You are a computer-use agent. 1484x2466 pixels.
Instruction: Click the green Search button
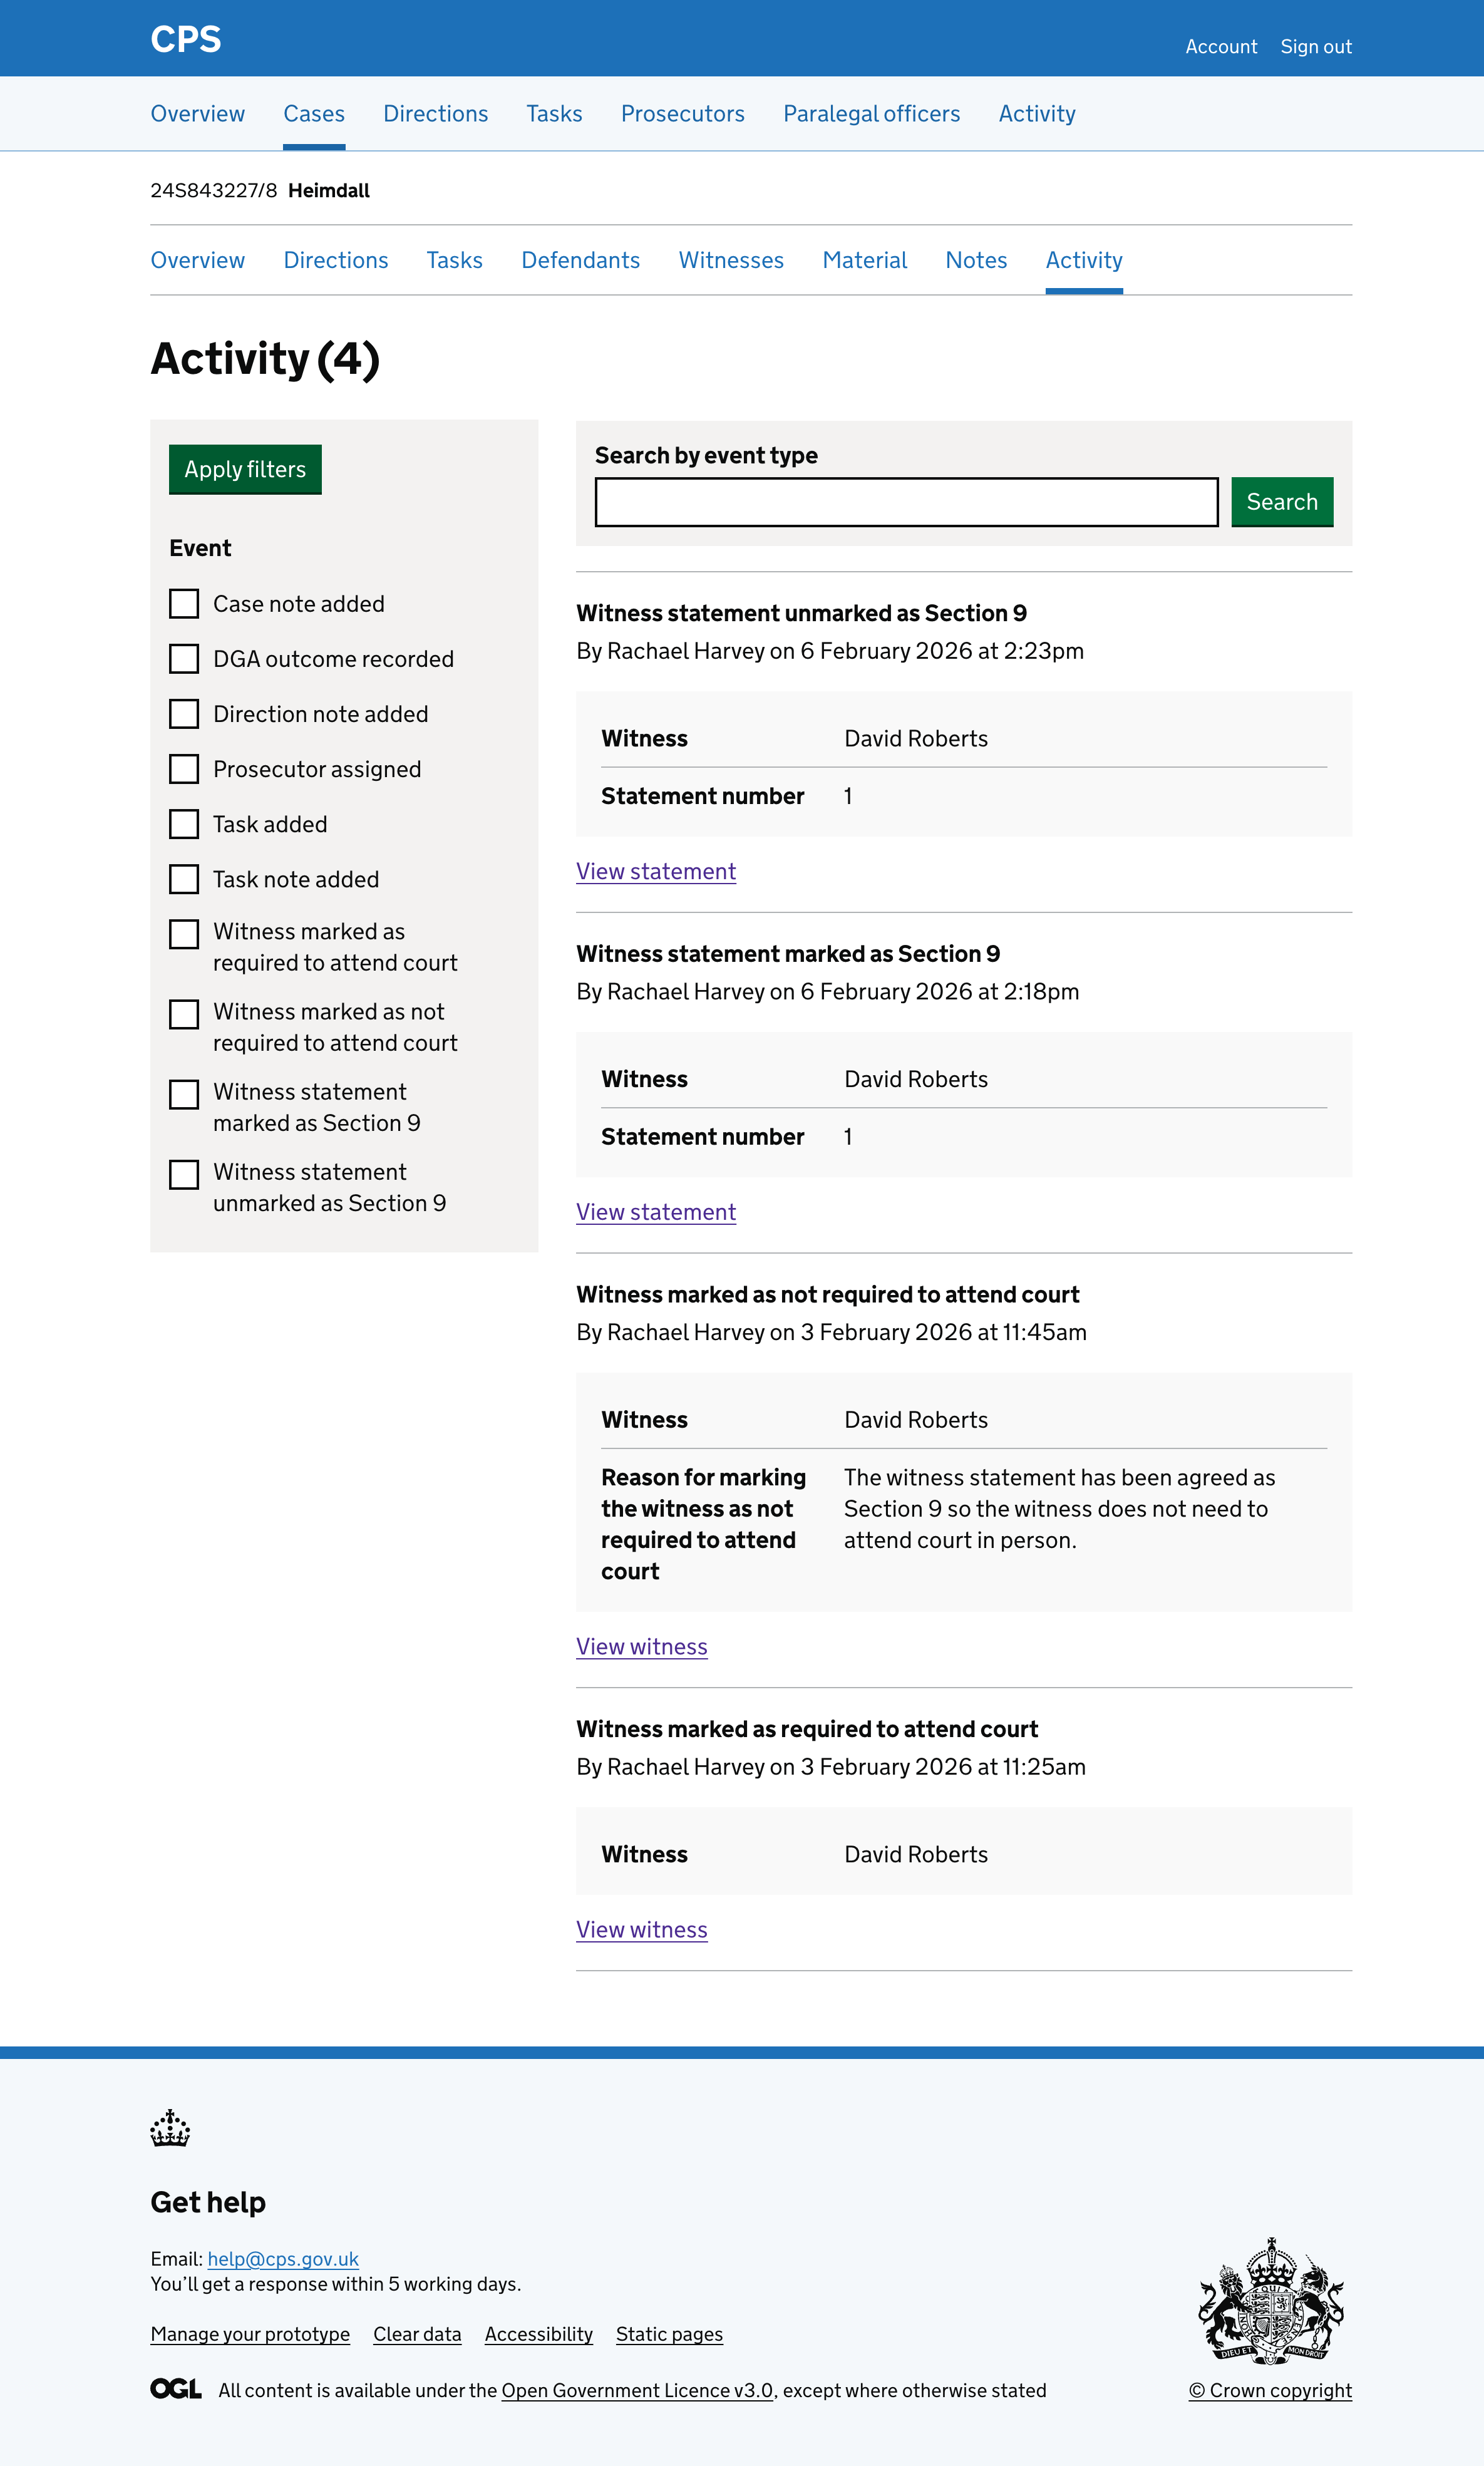coord(1281,502)
